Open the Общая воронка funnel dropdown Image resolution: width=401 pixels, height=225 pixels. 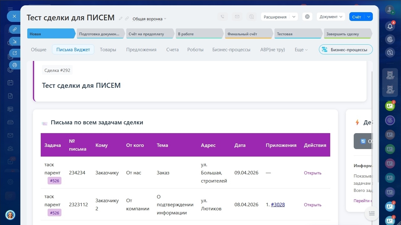point(149,19)
